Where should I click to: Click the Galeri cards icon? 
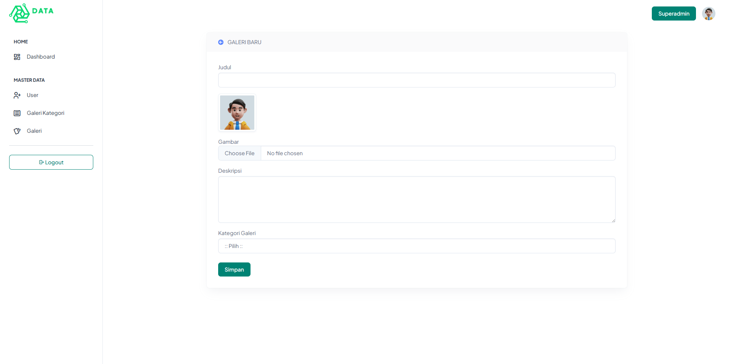(x=17, y=131)
